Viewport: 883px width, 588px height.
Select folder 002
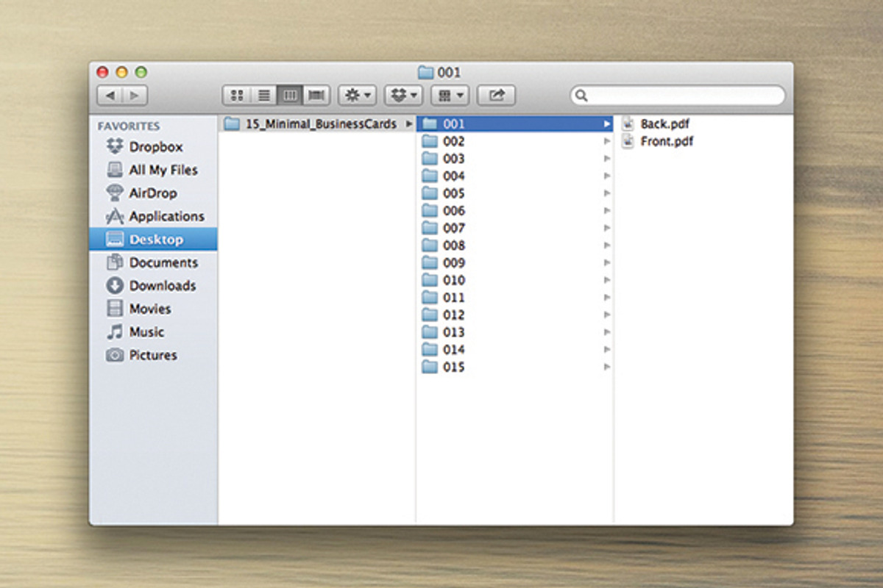pyautogui.click(x=515, y=141)
